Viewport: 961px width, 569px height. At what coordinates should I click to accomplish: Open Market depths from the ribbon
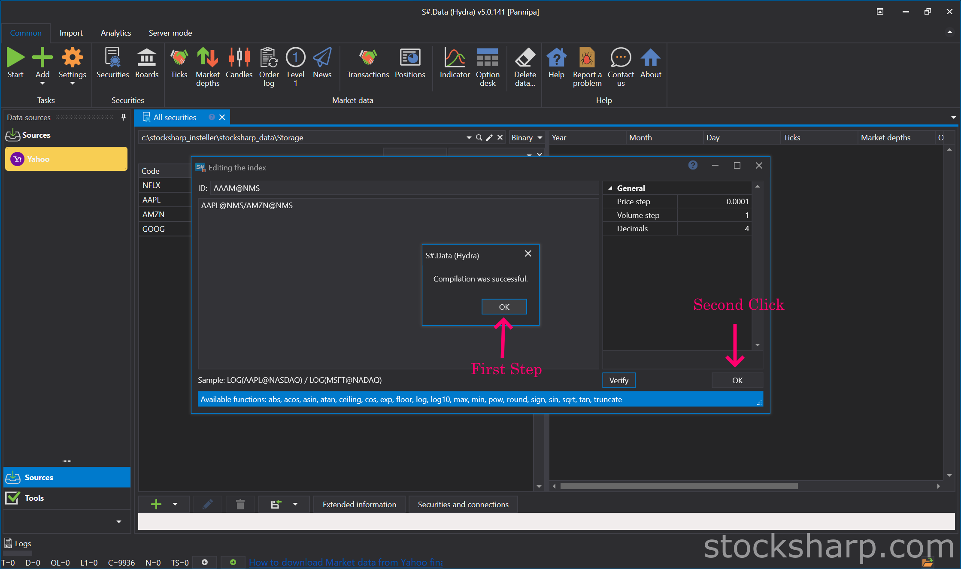click(x=208, y=67)
